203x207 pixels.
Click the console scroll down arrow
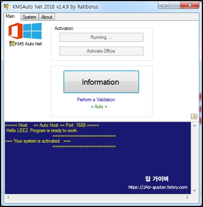(195, 191)
